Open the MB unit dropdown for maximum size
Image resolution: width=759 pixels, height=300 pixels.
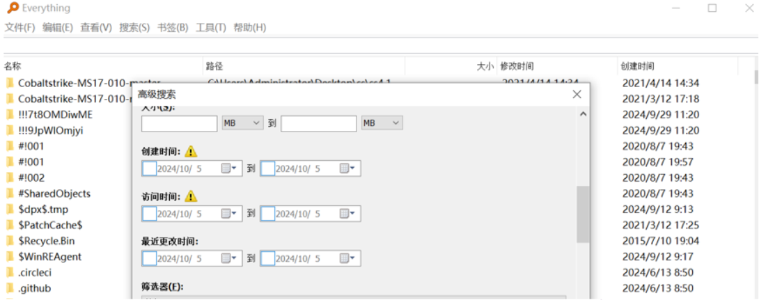click(x=382, y=123)
